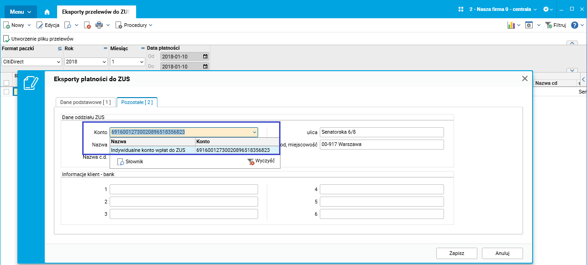Click the Nazwa column header in dropdown list

[152, 142]
